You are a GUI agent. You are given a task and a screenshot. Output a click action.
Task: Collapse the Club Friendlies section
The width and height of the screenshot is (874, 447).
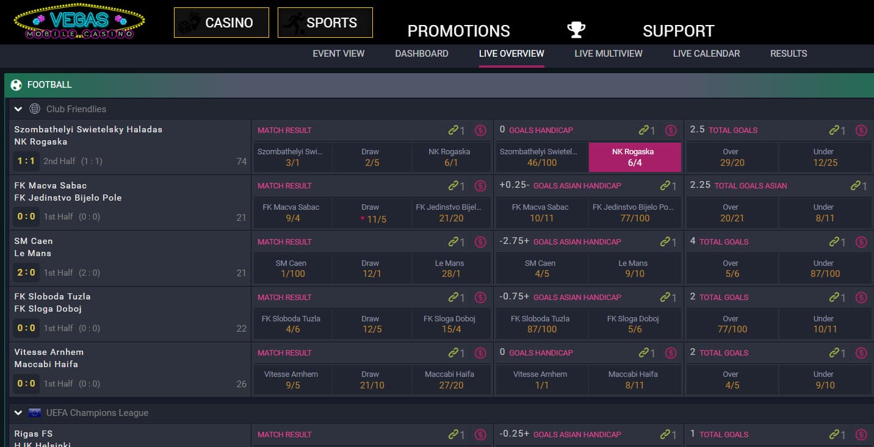[18, 109]
